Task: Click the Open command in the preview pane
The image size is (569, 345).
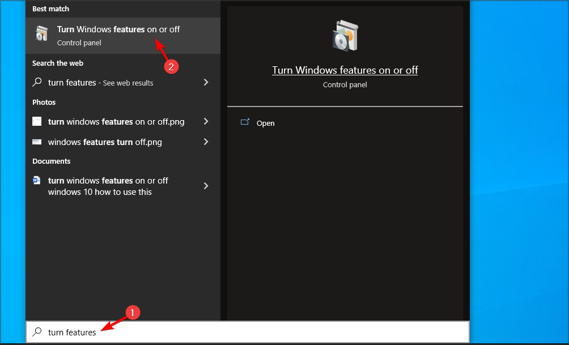Action: 265,123
